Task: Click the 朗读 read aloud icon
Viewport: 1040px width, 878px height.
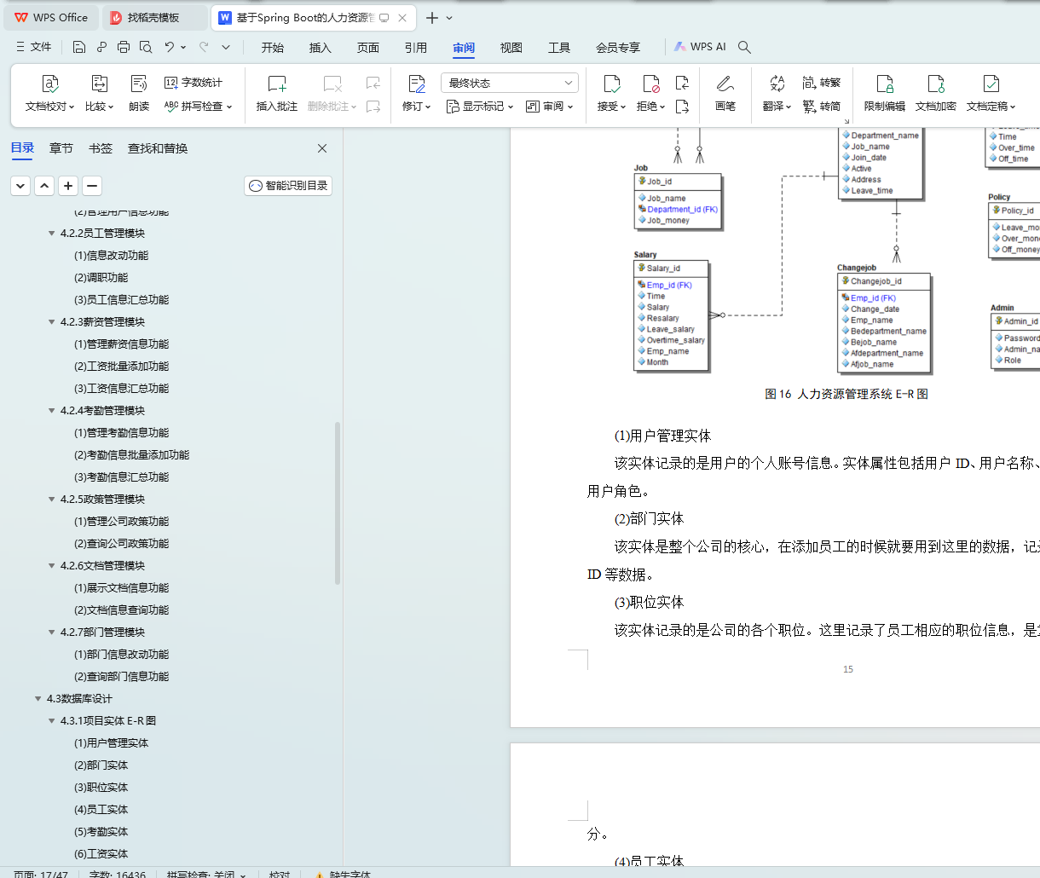Action: [x=139, y=84]
